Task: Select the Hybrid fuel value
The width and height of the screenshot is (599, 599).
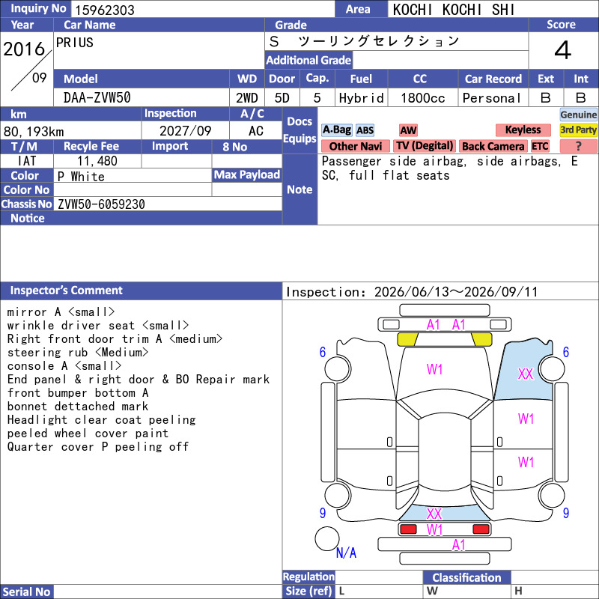Action: pos(361,98)
